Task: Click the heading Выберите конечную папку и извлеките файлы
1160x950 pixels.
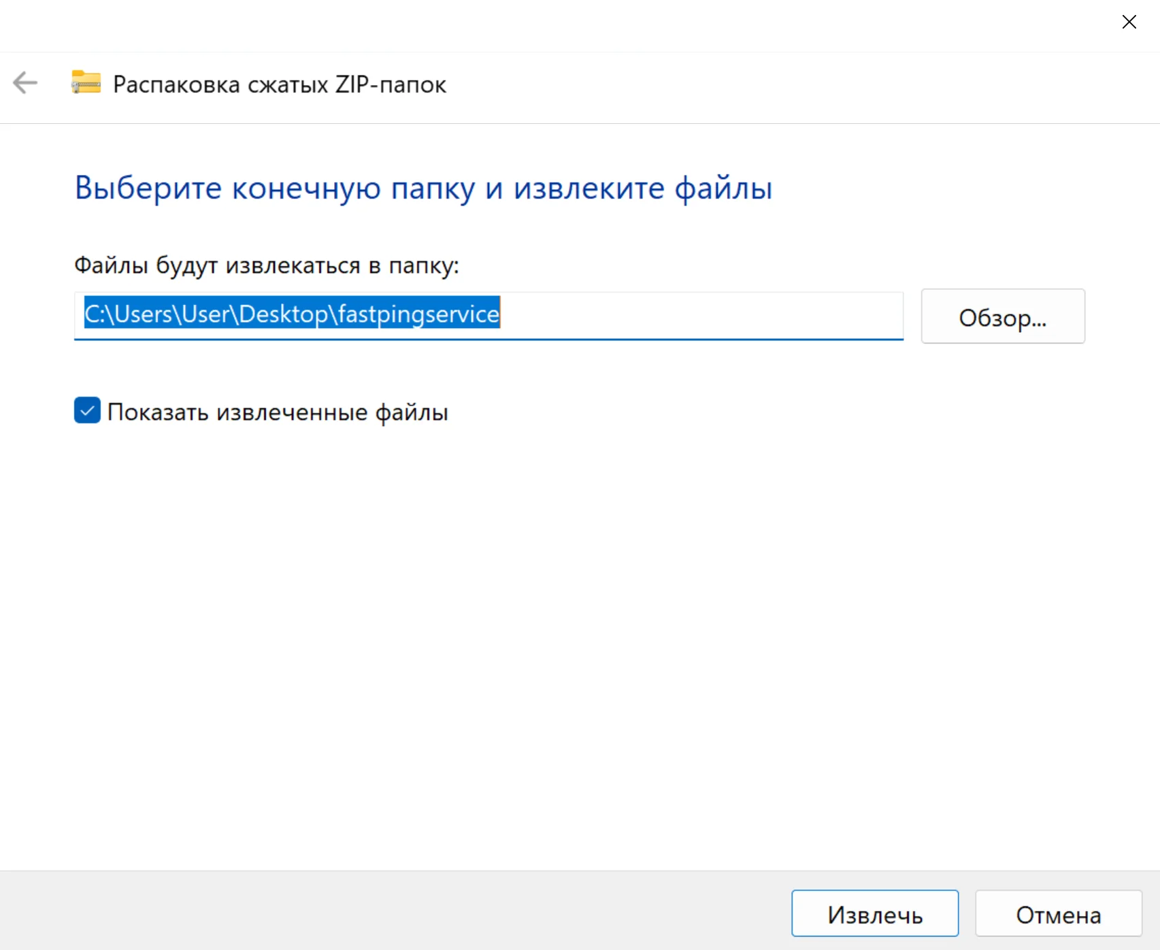Action: click(423, 188)
